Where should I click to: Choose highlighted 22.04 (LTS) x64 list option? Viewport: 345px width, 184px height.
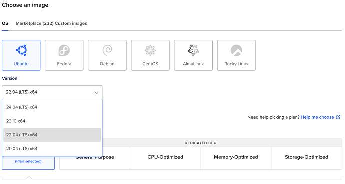[52, 135]
